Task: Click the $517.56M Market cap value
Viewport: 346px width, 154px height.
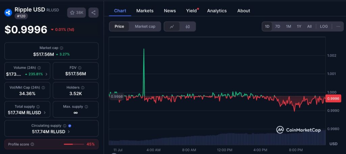Action: pyautogui.click(x=44, y=54)
